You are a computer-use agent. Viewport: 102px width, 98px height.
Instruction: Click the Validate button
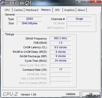point(71,94)
